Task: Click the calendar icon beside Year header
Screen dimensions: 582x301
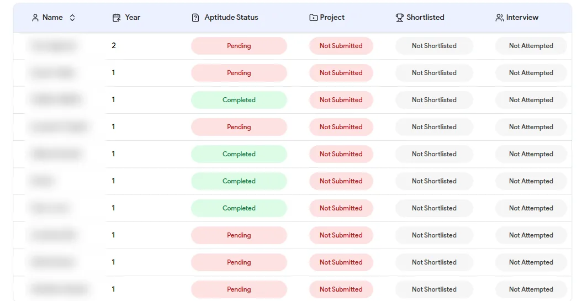Action: pyautogui.click(x=117, y=18)
